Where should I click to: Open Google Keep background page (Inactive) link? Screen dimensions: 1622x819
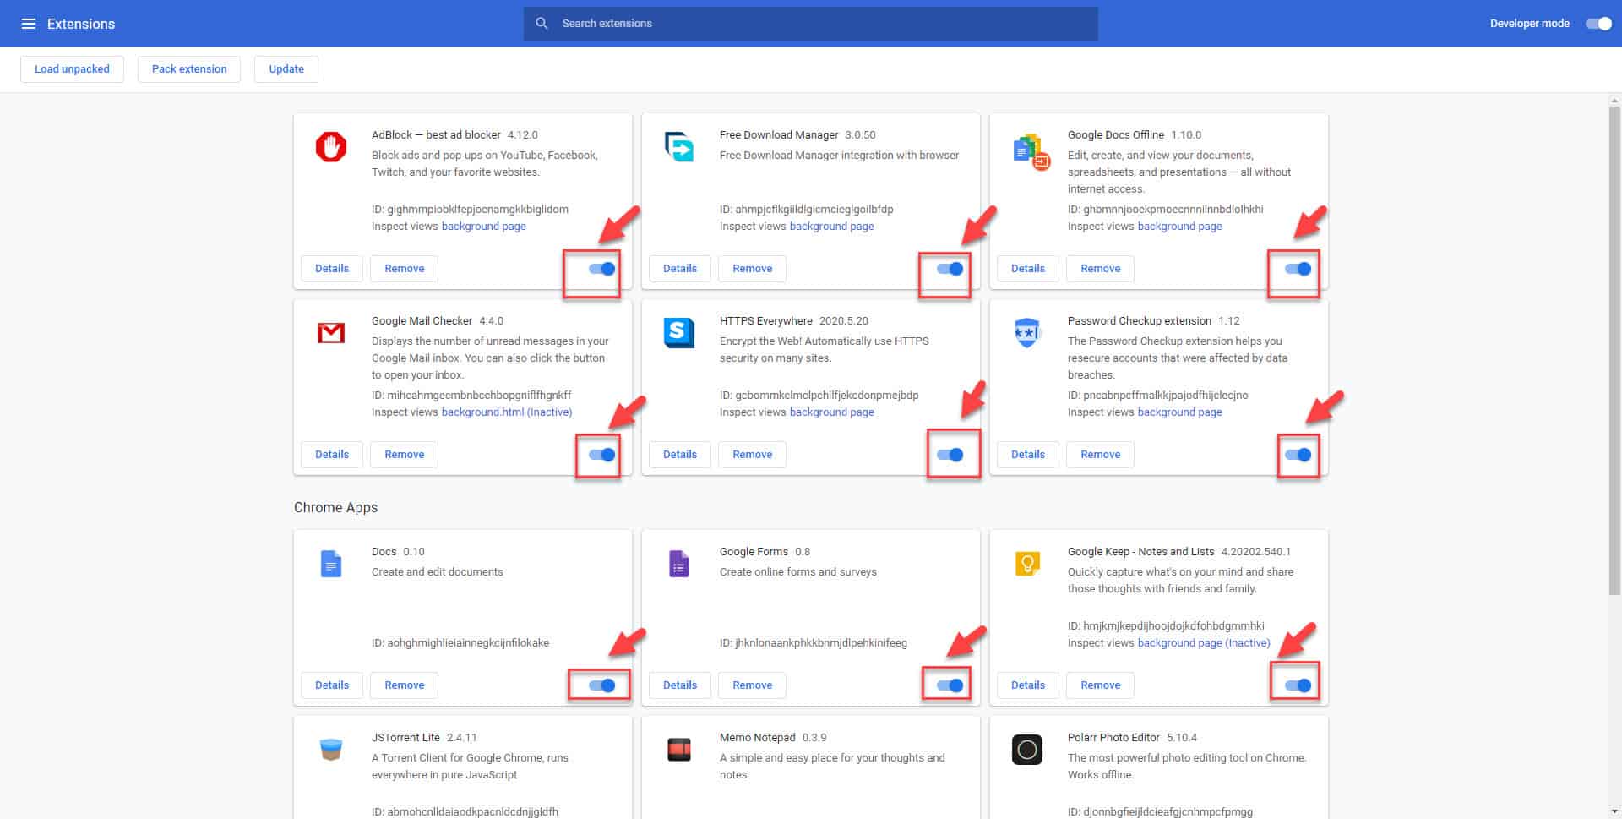pos(1204,643)
